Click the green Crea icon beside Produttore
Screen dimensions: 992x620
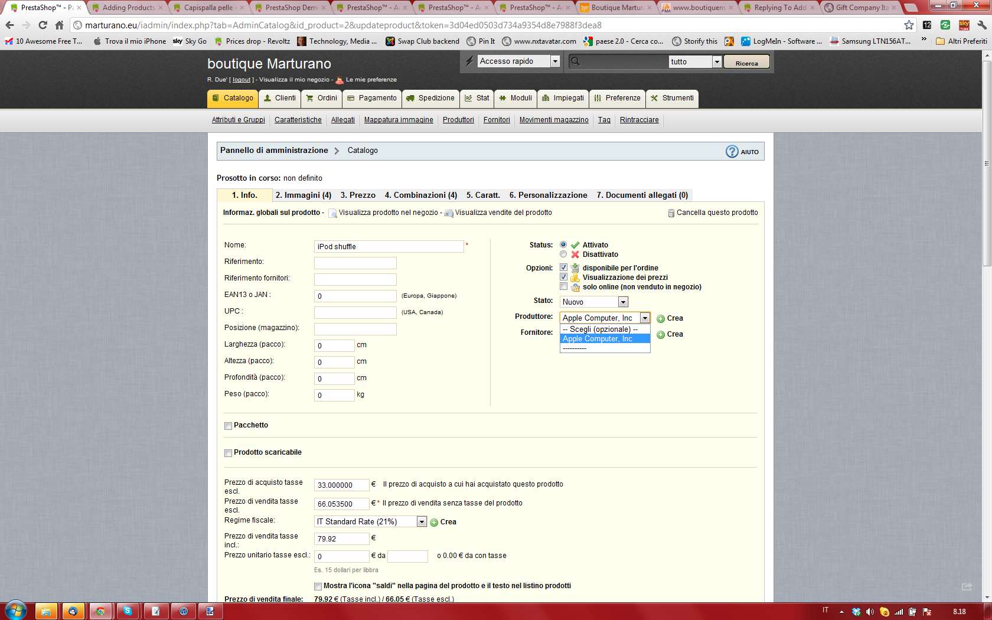[x=661, y=319]
